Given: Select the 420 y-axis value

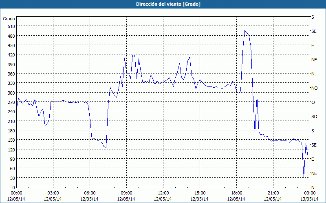Looking at the screenshot, I should tap(12, 55).
